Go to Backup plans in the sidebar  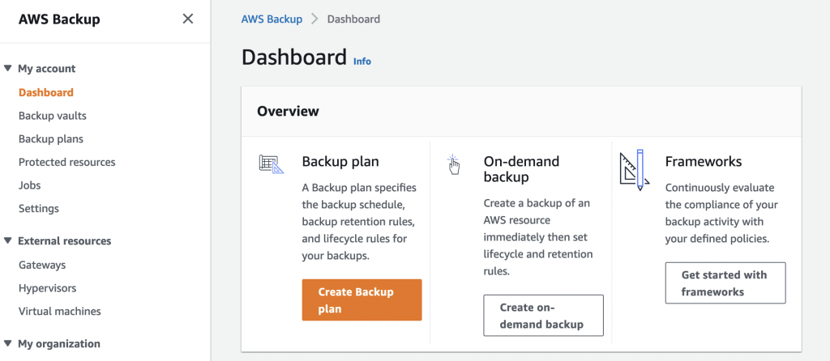(51, 139)
